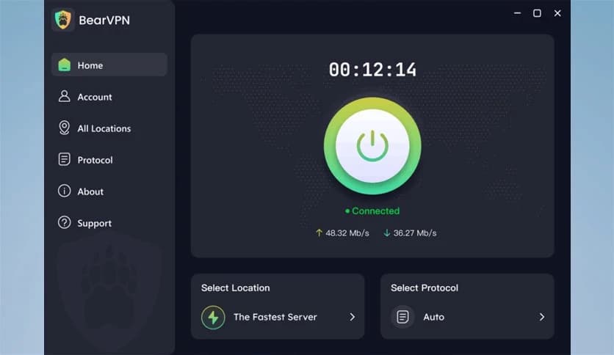
Task: Select the Auto protocol option
Action: (467, 317)
